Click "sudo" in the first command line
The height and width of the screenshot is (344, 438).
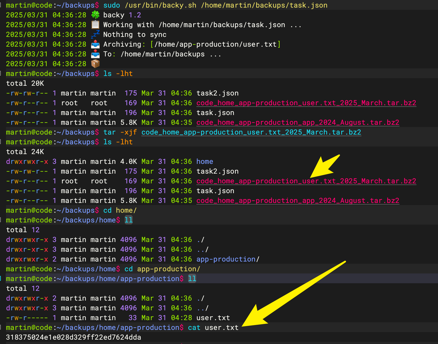[x=112, y=5]
